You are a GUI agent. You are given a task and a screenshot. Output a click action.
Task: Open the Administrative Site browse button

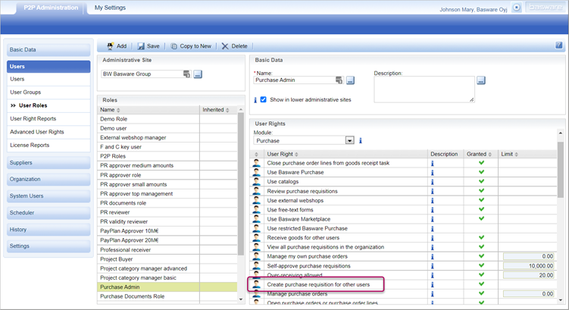[x=198, y=74]
